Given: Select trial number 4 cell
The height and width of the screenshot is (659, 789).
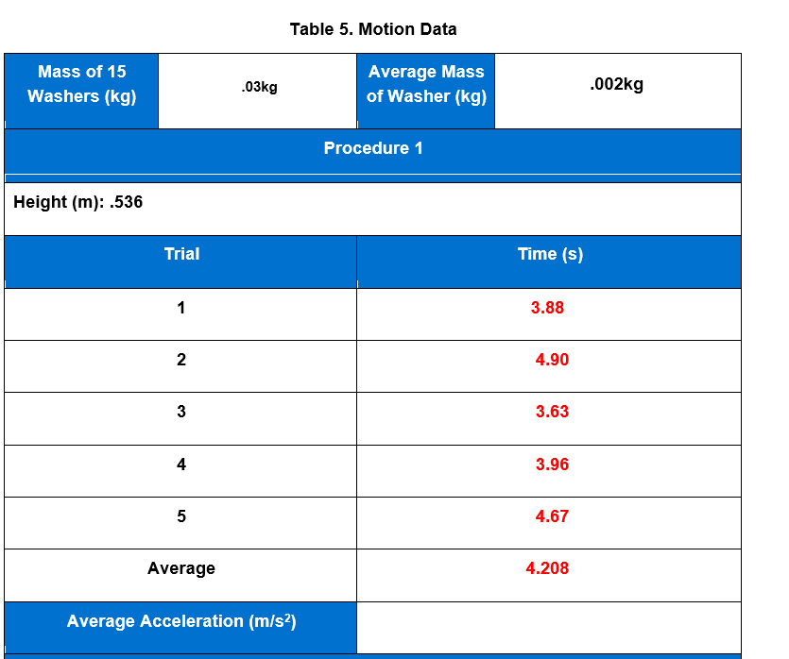Looking at the screenshot, I should [180, 465].
